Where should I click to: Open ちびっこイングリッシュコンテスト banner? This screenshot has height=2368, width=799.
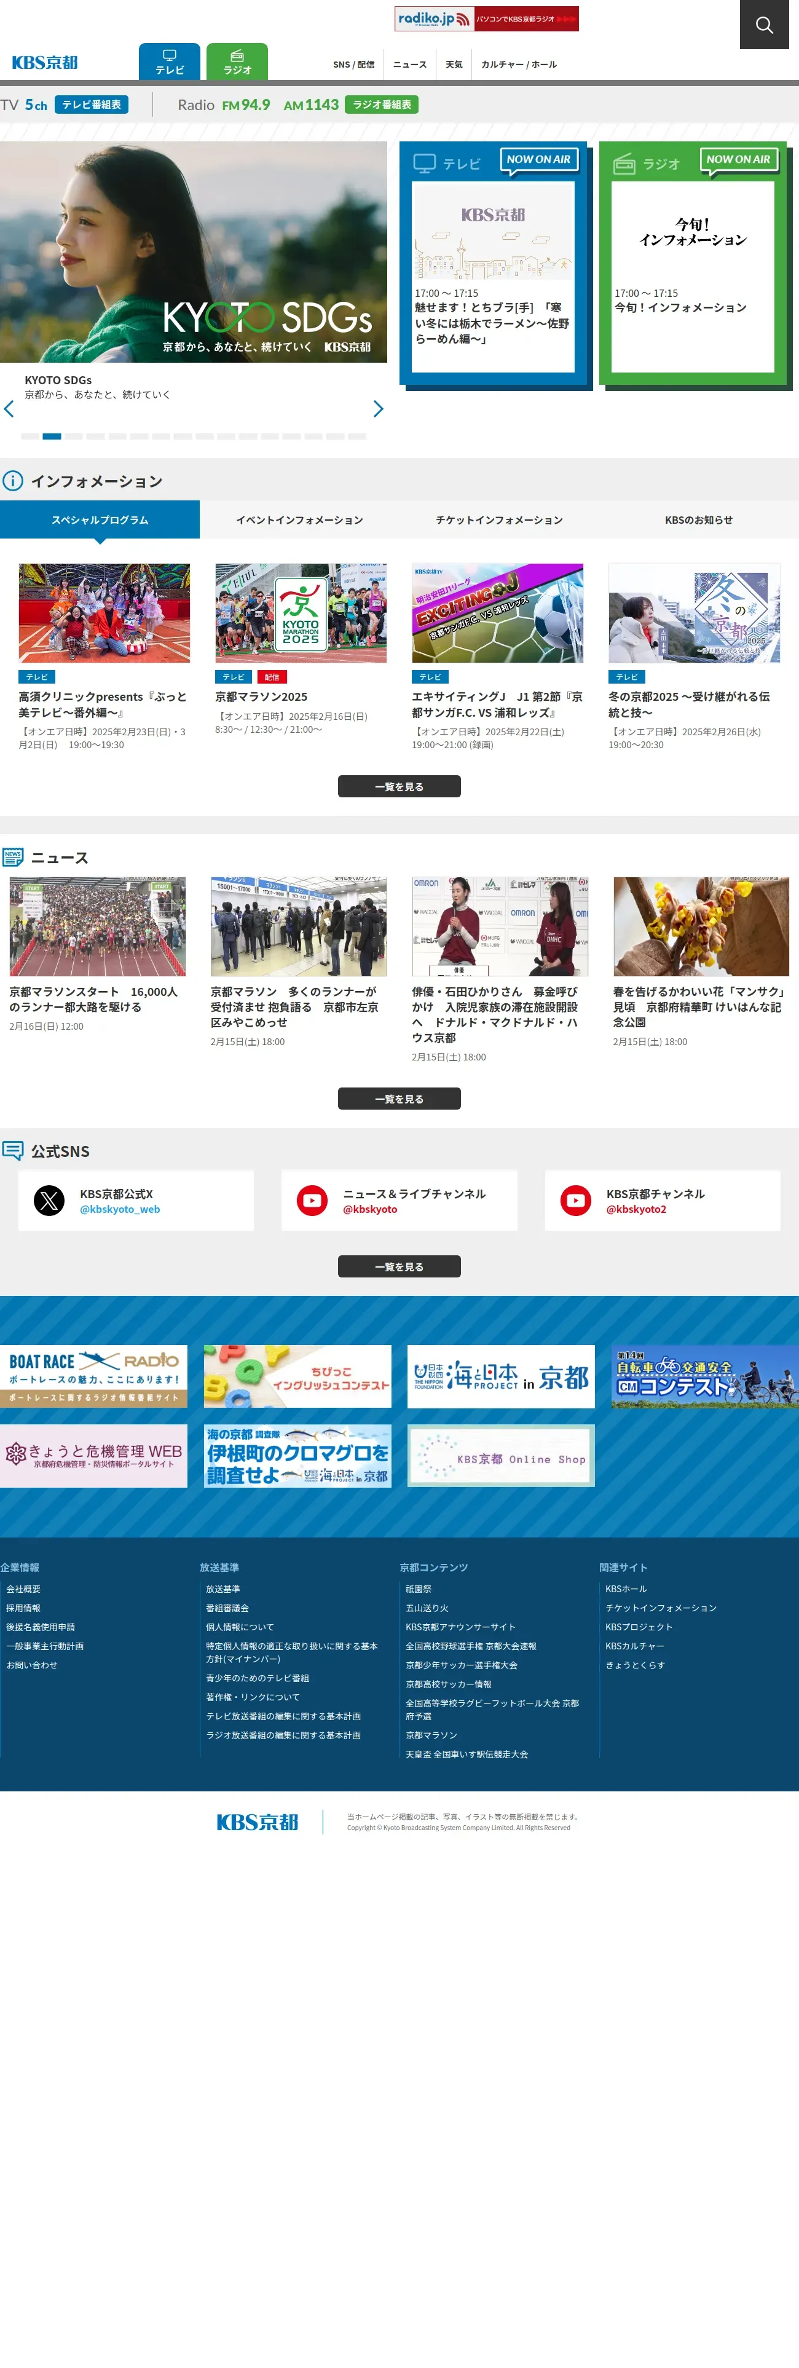[298, 1376]
